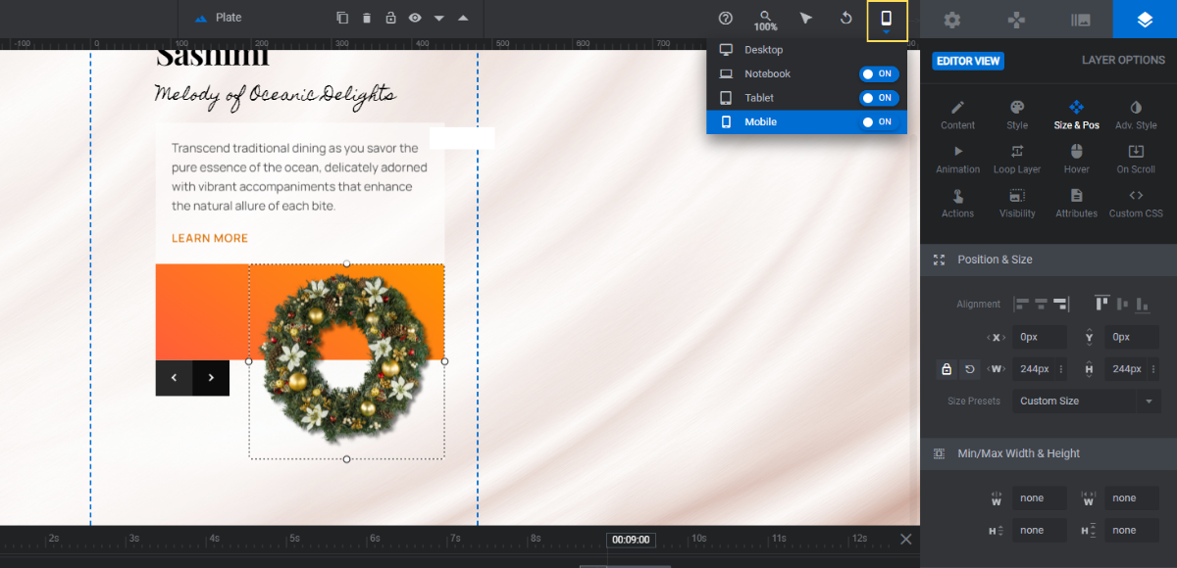Open the Size & Pos settings

(x=1077, y=115)
